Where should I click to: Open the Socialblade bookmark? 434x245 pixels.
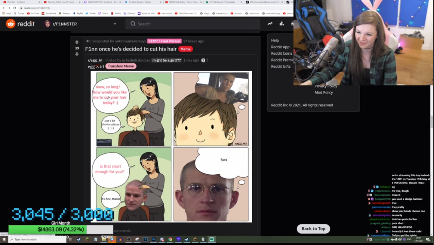pos(49,13)
